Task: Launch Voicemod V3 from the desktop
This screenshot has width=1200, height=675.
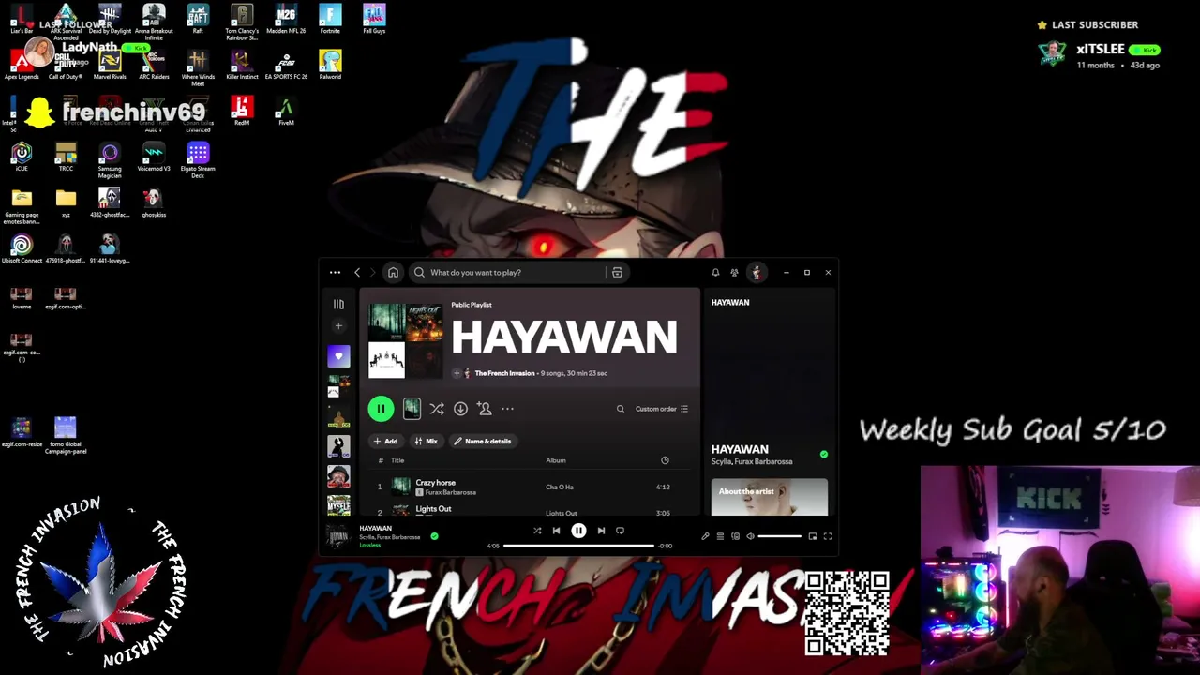Action: tap(154, 157)
